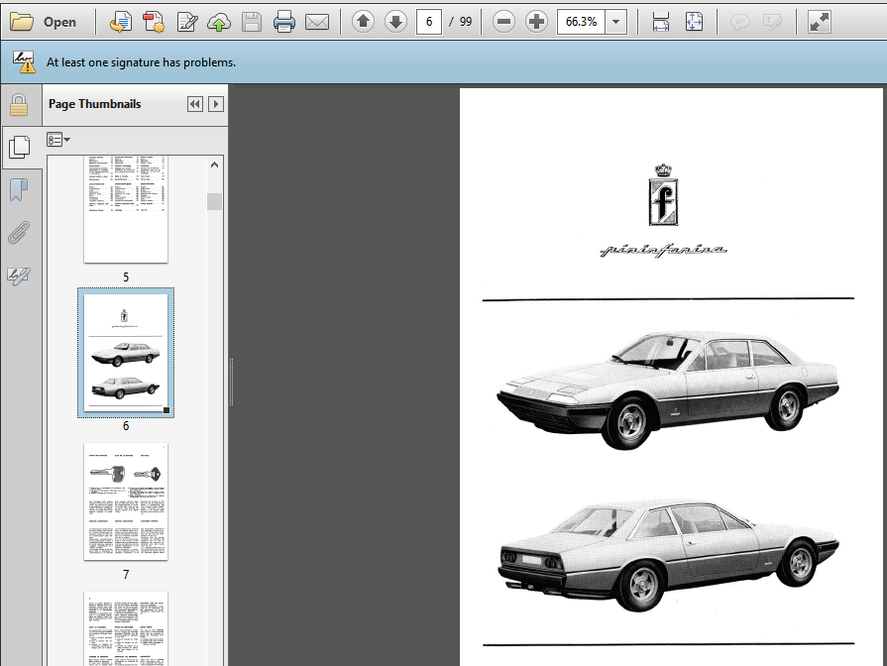Send the file by email envelope icon
The height and width of the screenshot is (666, 887).
317,22
